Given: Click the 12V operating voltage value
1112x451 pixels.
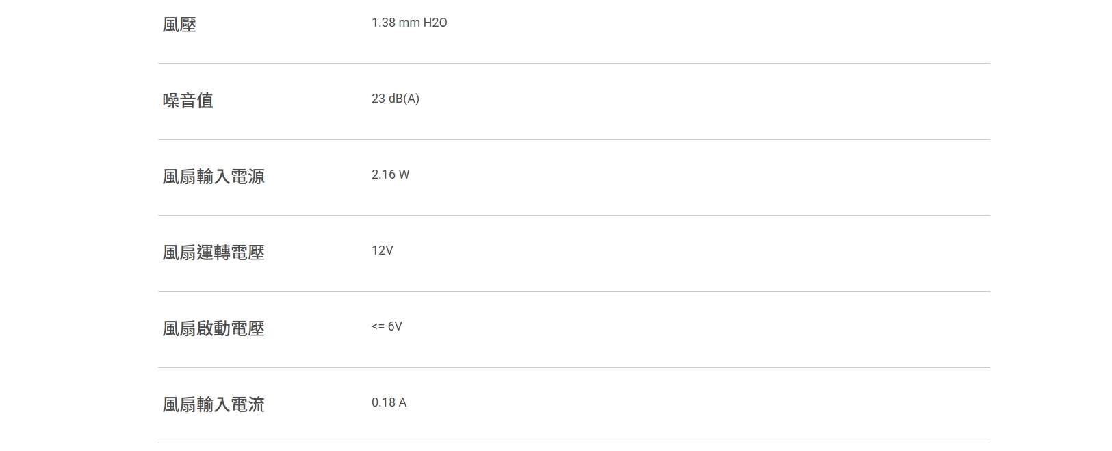Looking at the screenshot, I should pyautogui.click(x=382, y=250).
